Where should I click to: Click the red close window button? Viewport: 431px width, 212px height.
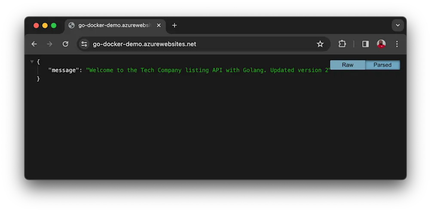tap(36, 26)
